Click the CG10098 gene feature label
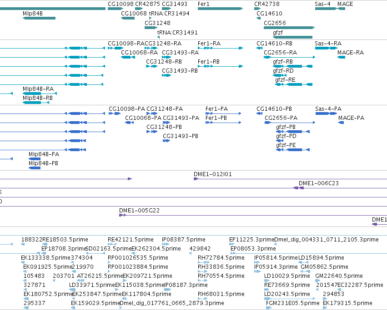This screenshot has width=387, height=310. [121, 4]
